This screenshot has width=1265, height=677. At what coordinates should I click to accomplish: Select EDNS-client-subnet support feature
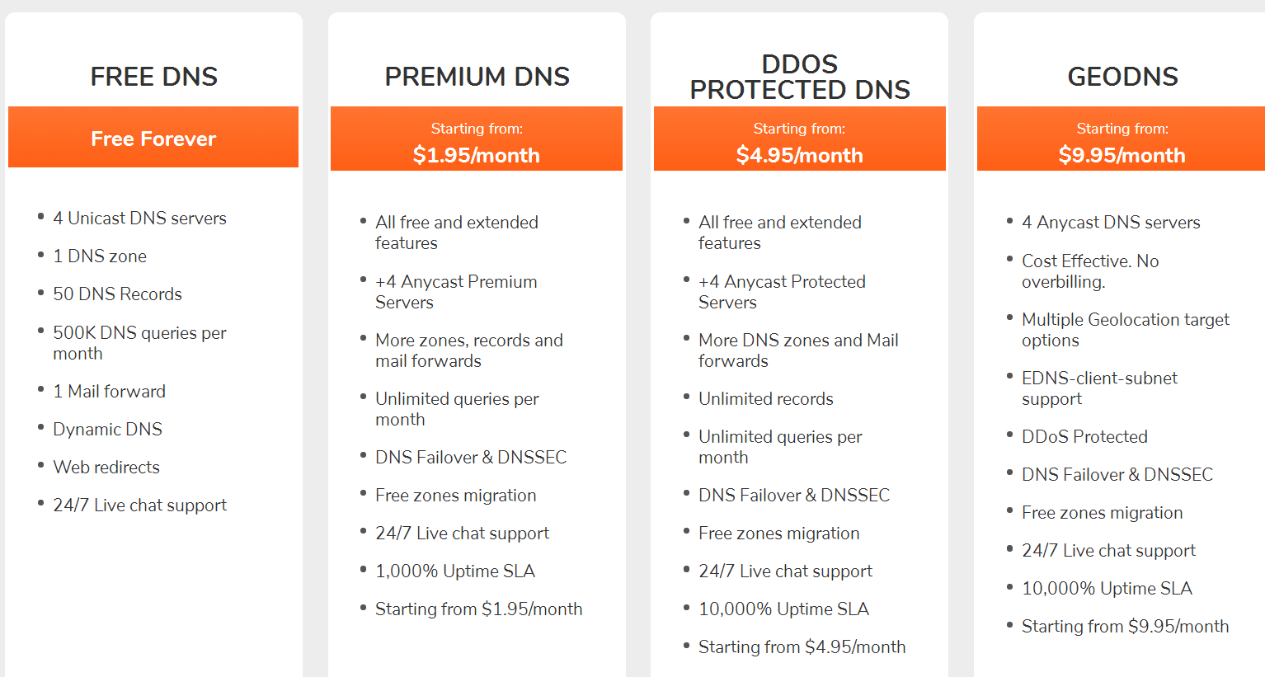pyautogui.click(x=1099, y=388)
